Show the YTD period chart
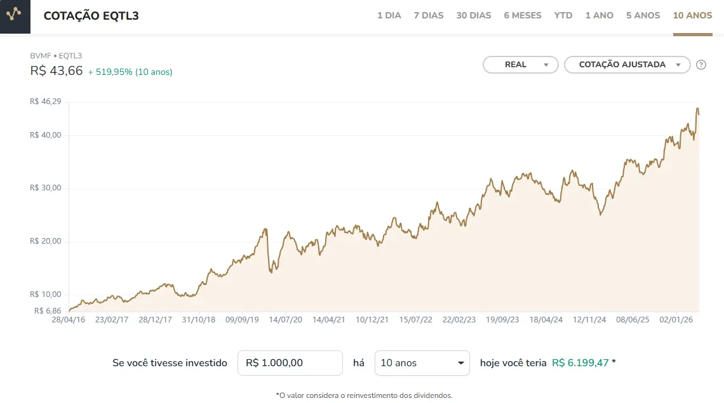Image resolution: width=724 pixels, height=403 pixels. click(563, 15)
